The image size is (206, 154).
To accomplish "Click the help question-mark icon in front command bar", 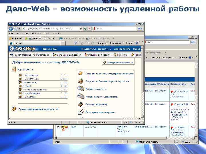I will tap(137, 43).
